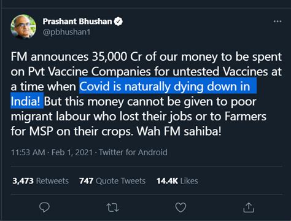Click the Prashant Bhushan display name
291x221 pixels.
(x=77, y=21)
